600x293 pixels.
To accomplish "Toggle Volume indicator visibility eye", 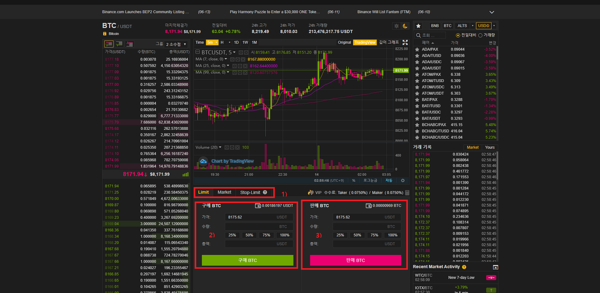I will coord(226,147).
